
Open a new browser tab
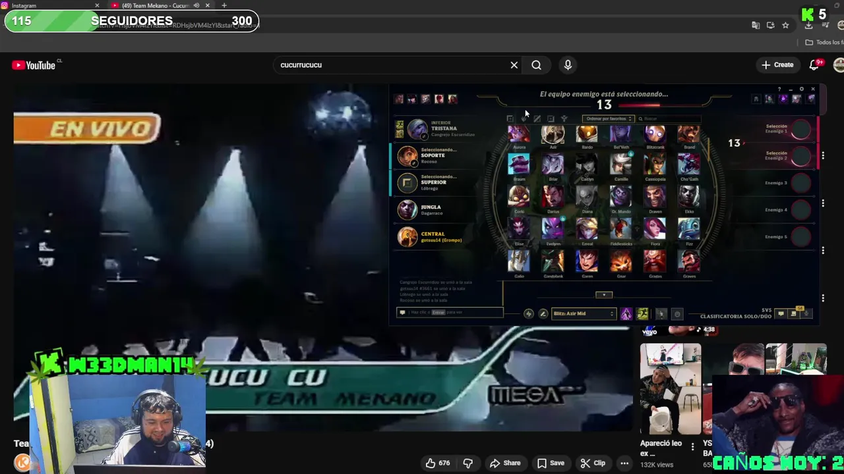(224, 5)
